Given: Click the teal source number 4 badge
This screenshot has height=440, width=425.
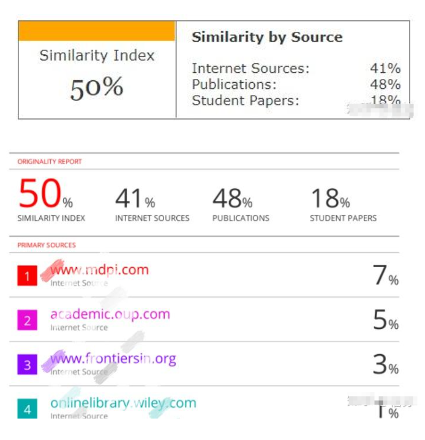Looking at the screenshot, I should (x=27, y=409).
